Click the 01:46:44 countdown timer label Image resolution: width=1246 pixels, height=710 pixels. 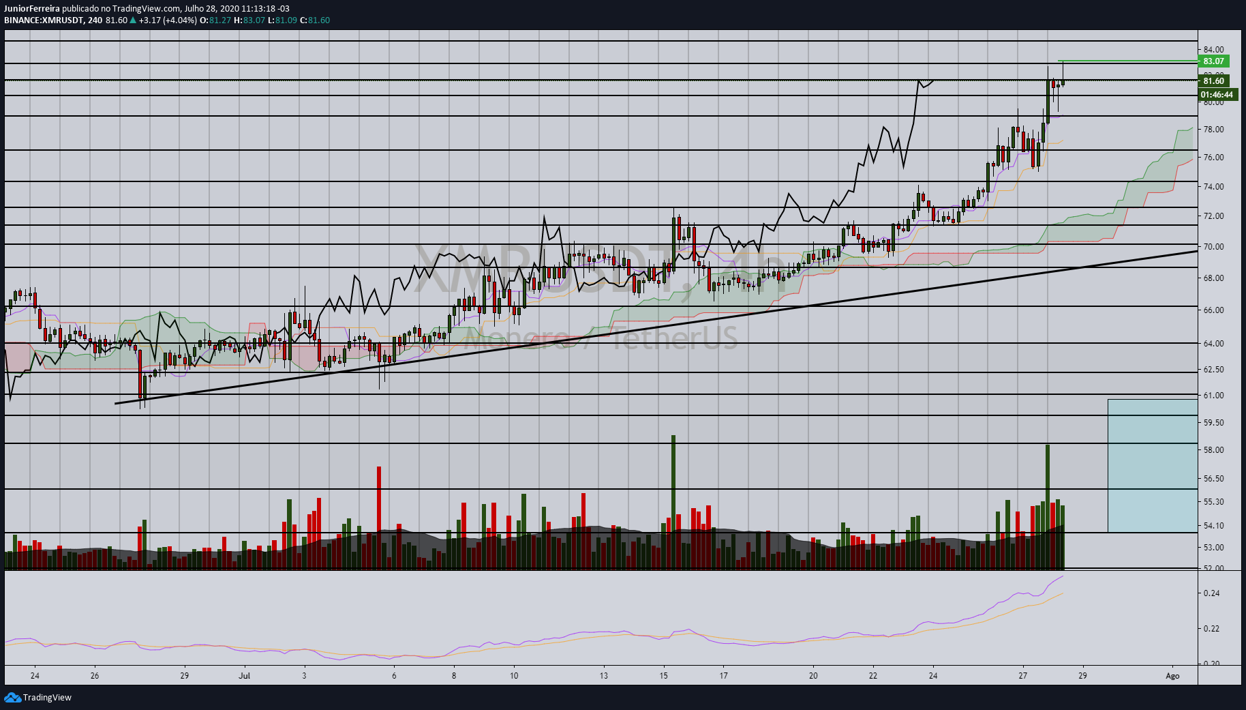pos(1217,95)
